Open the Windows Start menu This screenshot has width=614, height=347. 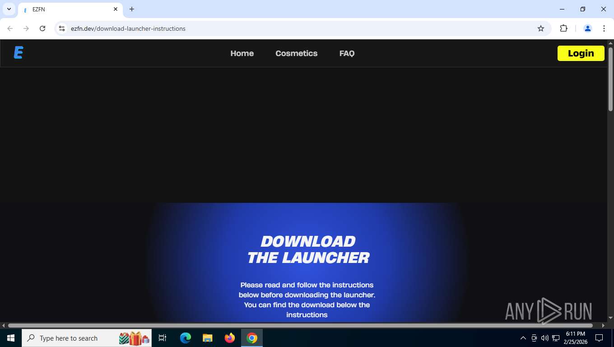pos(11,338)
